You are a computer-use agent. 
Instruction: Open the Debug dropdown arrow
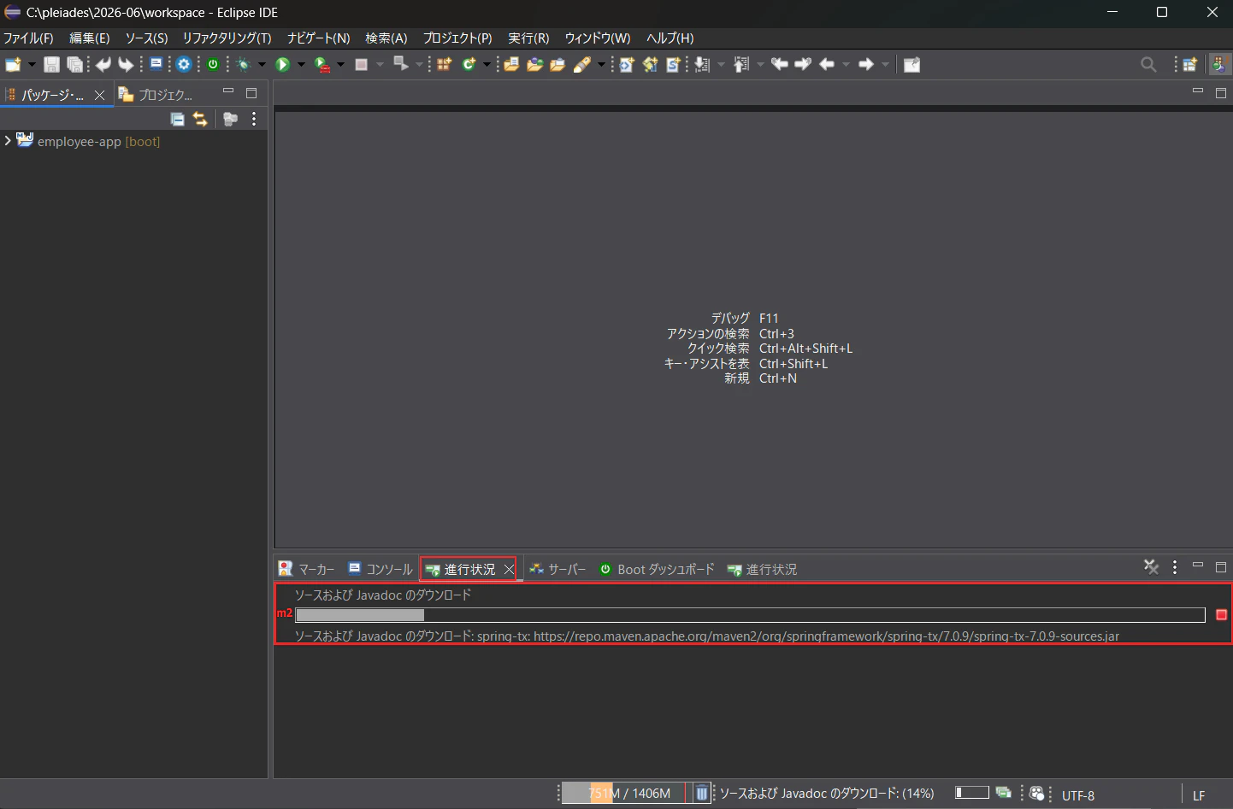tap(263, 65)
